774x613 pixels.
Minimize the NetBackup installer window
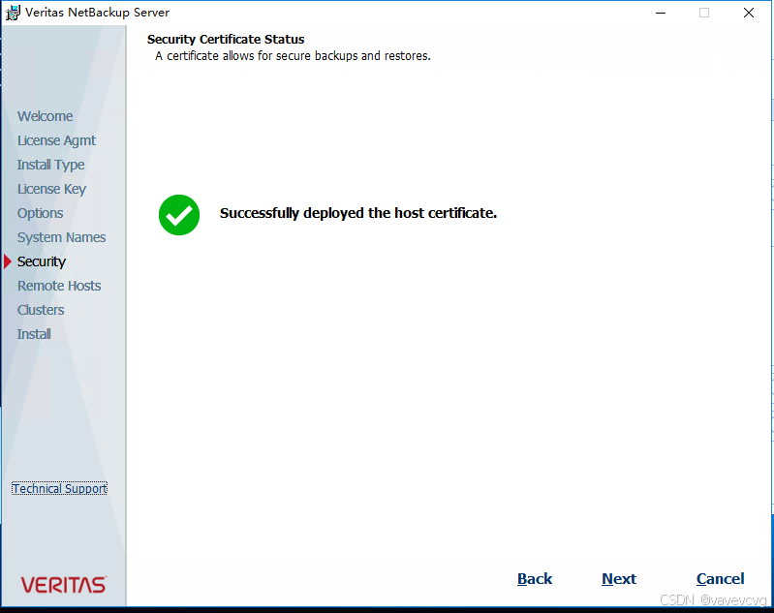pyautogui.click(x=661, y=13)
